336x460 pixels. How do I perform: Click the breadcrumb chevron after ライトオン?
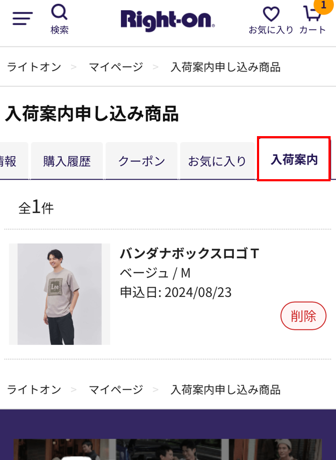coord(74,67)
